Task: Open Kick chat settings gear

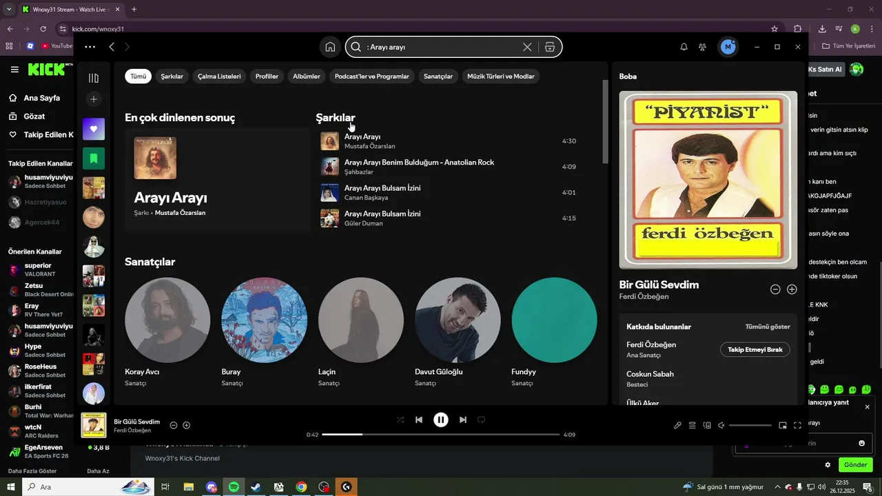Action: click(x=828, y=465)
